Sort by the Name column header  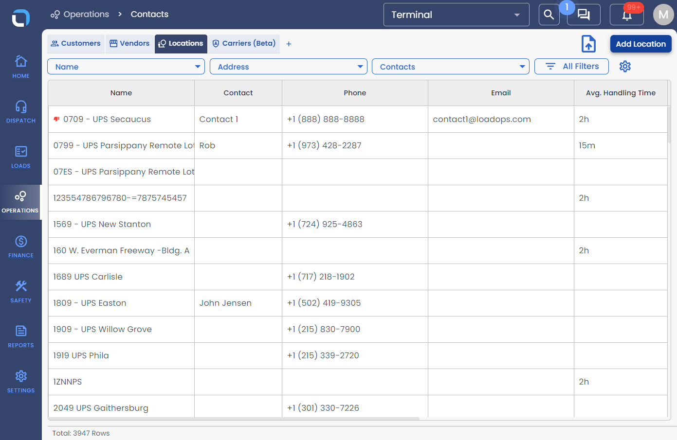click(121, 93)
